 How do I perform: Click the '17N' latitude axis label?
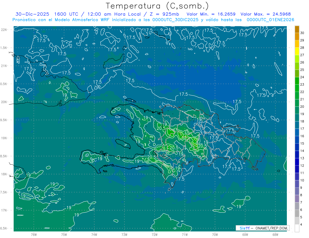4,210
